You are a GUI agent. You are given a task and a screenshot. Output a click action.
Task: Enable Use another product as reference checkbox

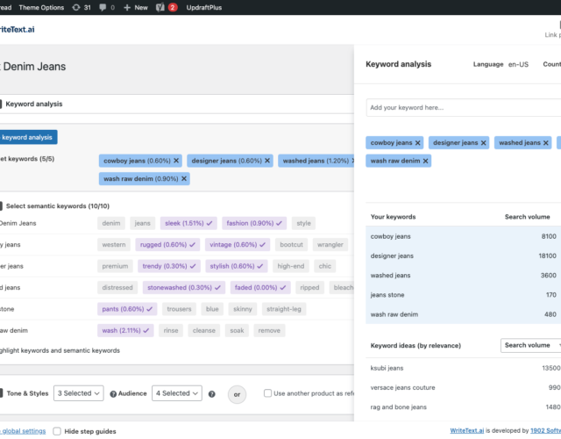(268, 393)
